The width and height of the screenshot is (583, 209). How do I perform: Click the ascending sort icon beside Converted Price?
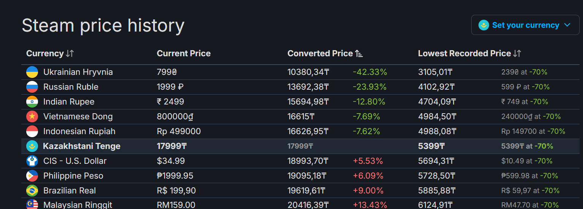click(359, 54)
